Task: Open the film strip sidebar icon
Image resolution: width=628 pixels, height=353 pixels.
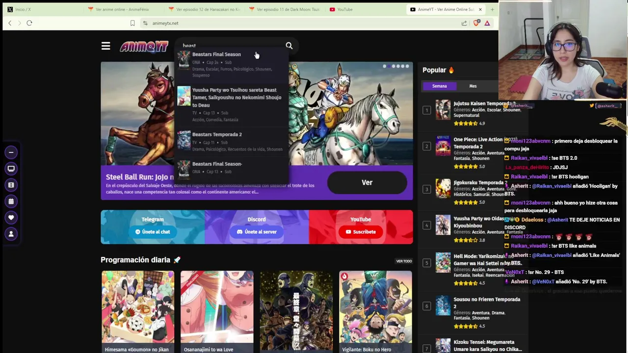Action: click(11, 185)
